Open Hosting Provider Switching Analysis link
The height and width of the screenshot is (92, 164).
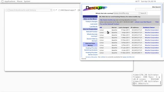[91, 49]
